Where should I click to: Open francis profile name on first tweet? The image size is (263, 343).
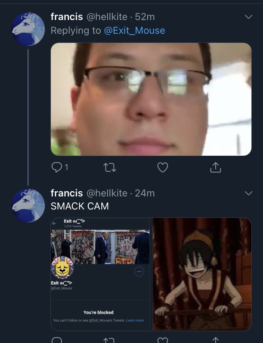(67, 17)
